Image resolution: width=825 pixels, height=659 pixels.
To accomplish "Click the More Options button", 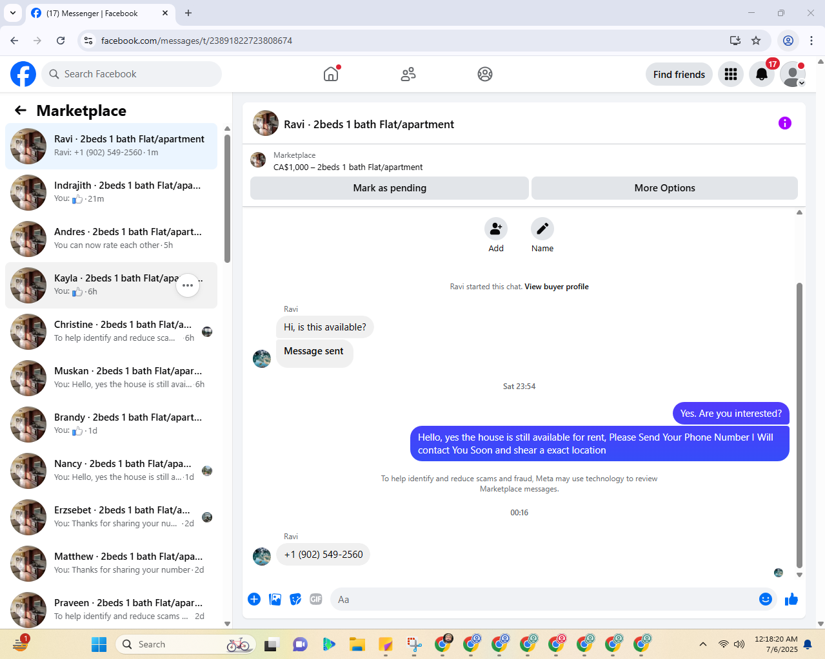I will [664, 188].
